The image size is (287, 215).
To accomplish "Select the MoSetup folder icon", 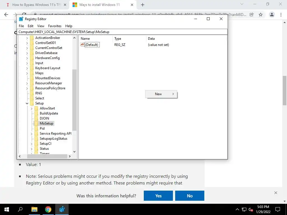I will [36, 123].
